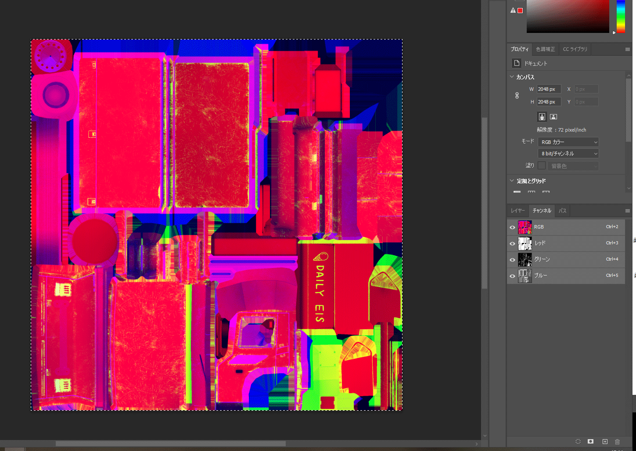
Task: Open the CC ライブラリ tab
Action: click(575, 49)
